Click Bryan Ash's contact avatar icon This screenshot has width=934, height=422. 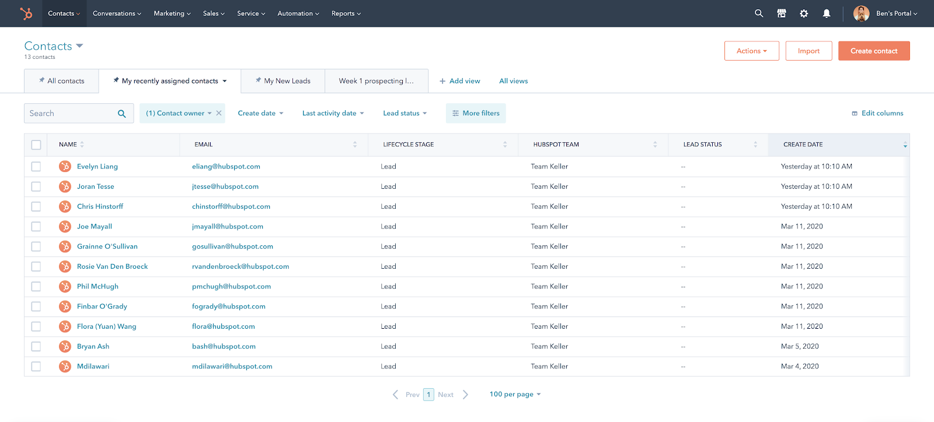click(x=65, y=346)
